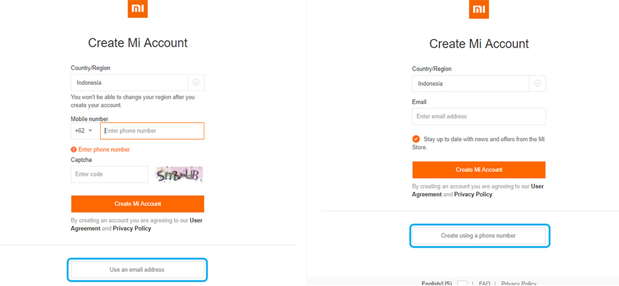Click the captcha Enter code field
Image resolution: width=619 pixels, height=286 pixels.
coord(110,174)
